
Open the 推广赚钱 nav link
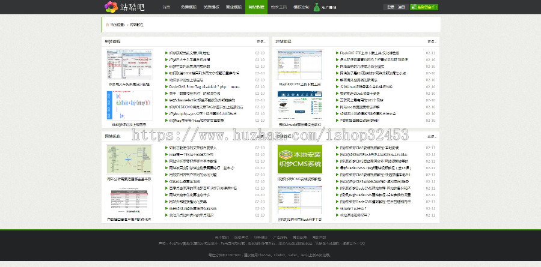click(x=328, y=7)
